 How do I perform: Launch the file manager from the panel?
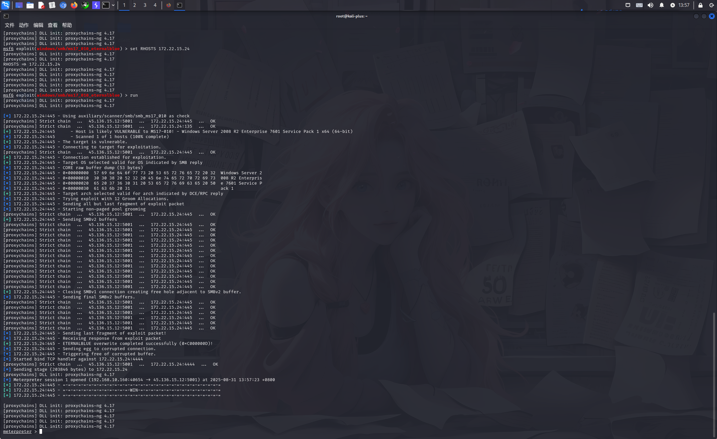coord(30,5)
